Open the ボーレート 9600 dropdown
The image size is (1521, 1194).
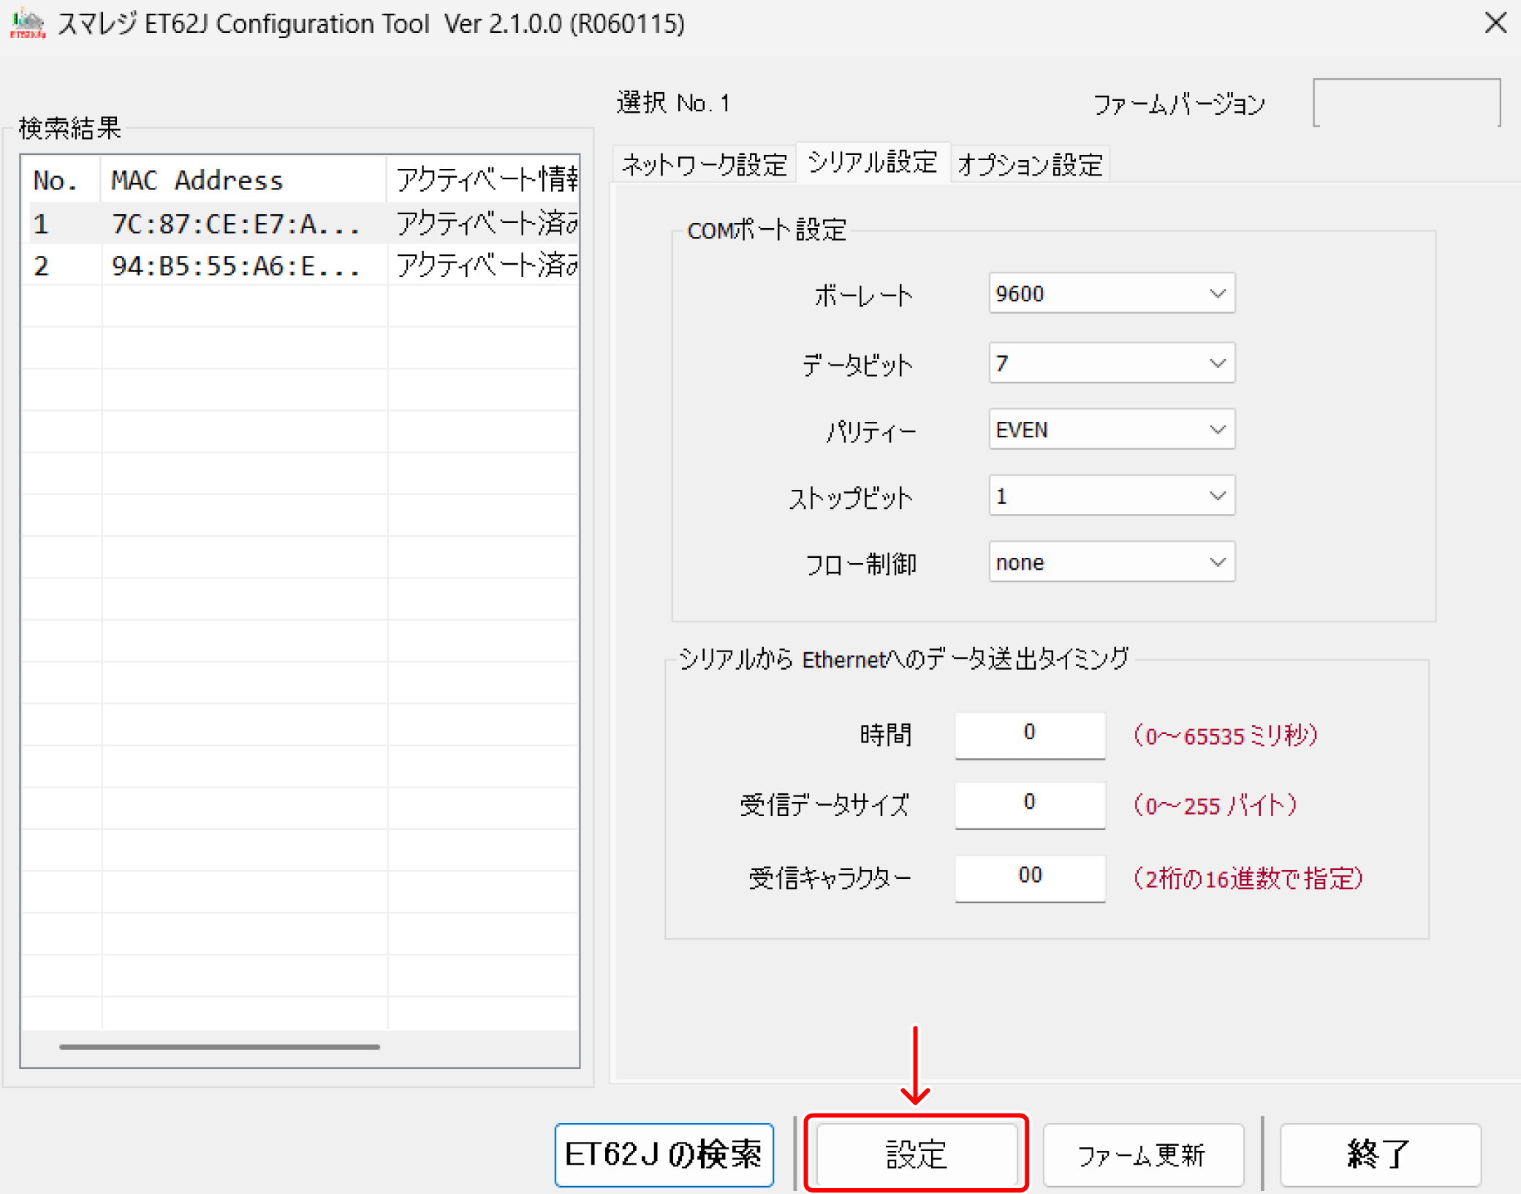[x=1111, y=294]
